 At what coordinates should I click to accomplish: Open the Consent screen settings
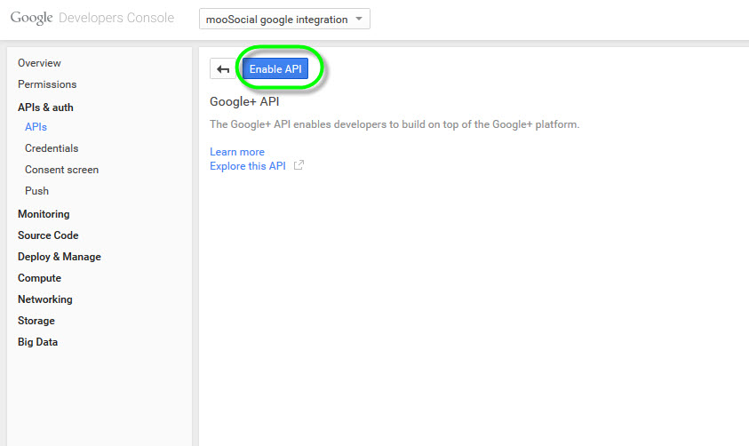(x=61, y=170)
